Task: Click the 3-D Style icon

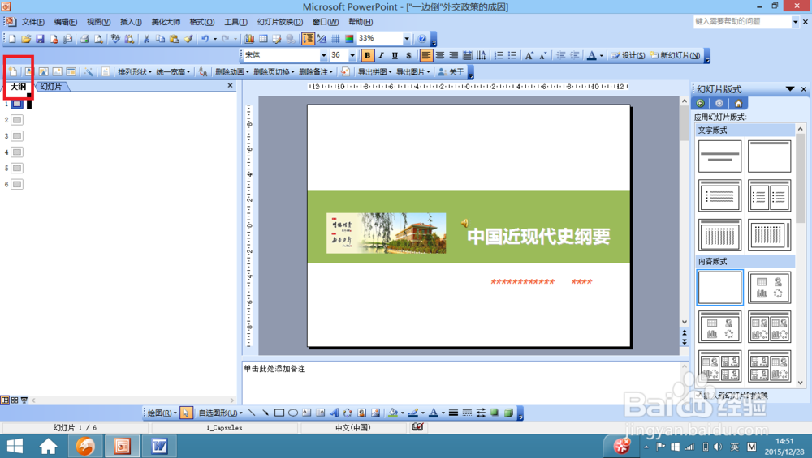Action: pos(508,413)
